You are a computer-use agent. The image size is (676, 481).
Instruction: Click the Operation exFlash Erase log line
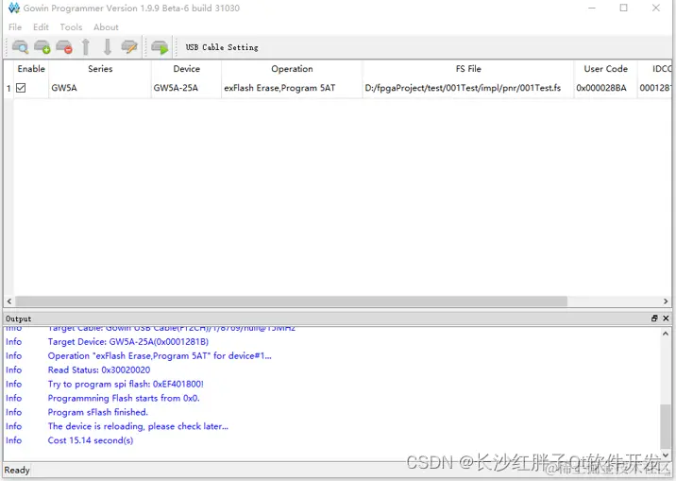click(160, 356)
